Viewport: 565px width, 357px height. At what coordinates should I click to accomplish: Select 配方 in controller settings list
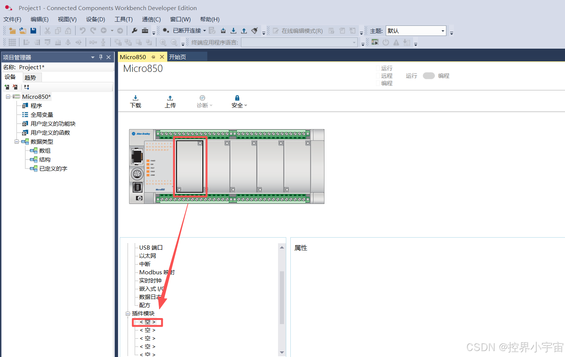pos(144,305)
